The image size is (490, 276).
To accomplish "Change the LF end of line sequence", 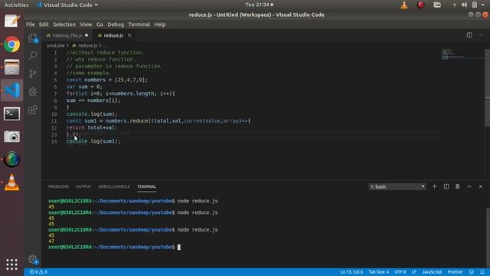I will 413,272.
